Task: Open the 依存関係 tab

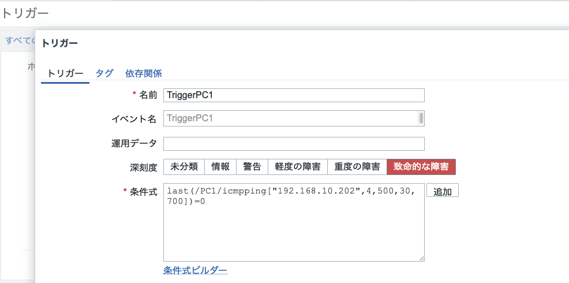Action: pos(143,74)
